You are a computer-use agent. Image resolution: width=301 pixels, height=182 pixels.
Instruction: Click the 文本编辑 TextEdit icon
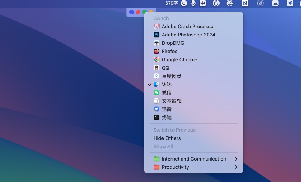click(x=157, y=101)
